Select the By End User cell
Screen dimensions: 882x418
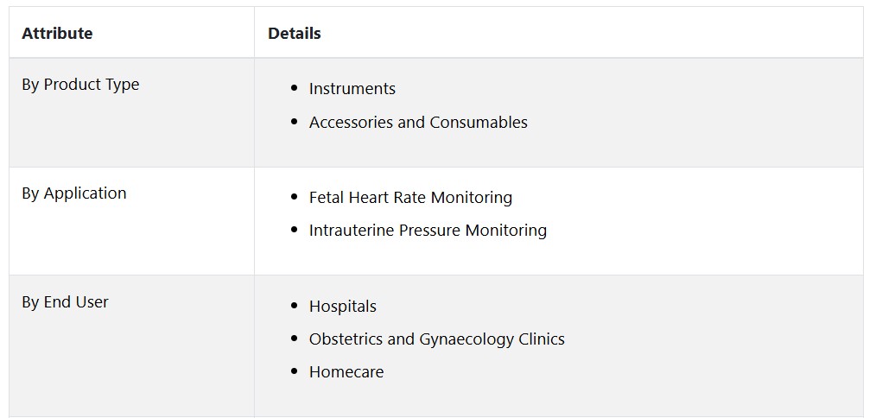(131, 346)
